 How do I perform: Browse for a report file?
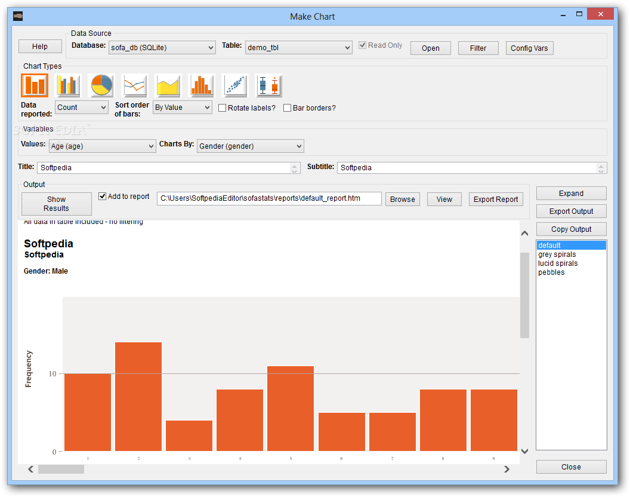tap(402, 199)
